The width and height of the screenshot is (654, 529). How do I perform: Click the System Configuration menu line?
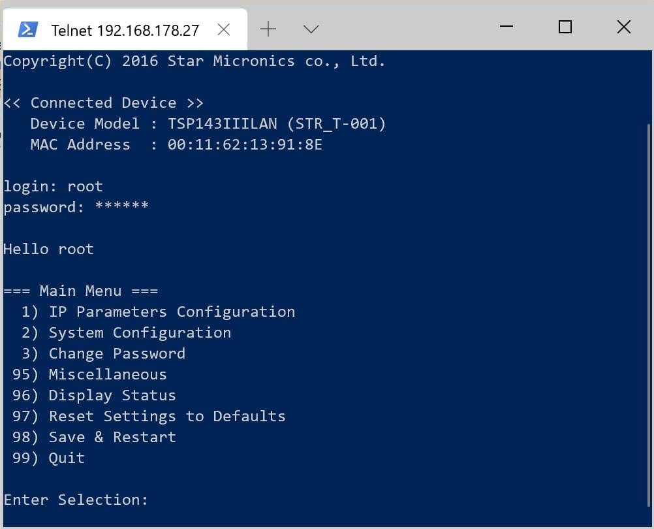(126, 332)
